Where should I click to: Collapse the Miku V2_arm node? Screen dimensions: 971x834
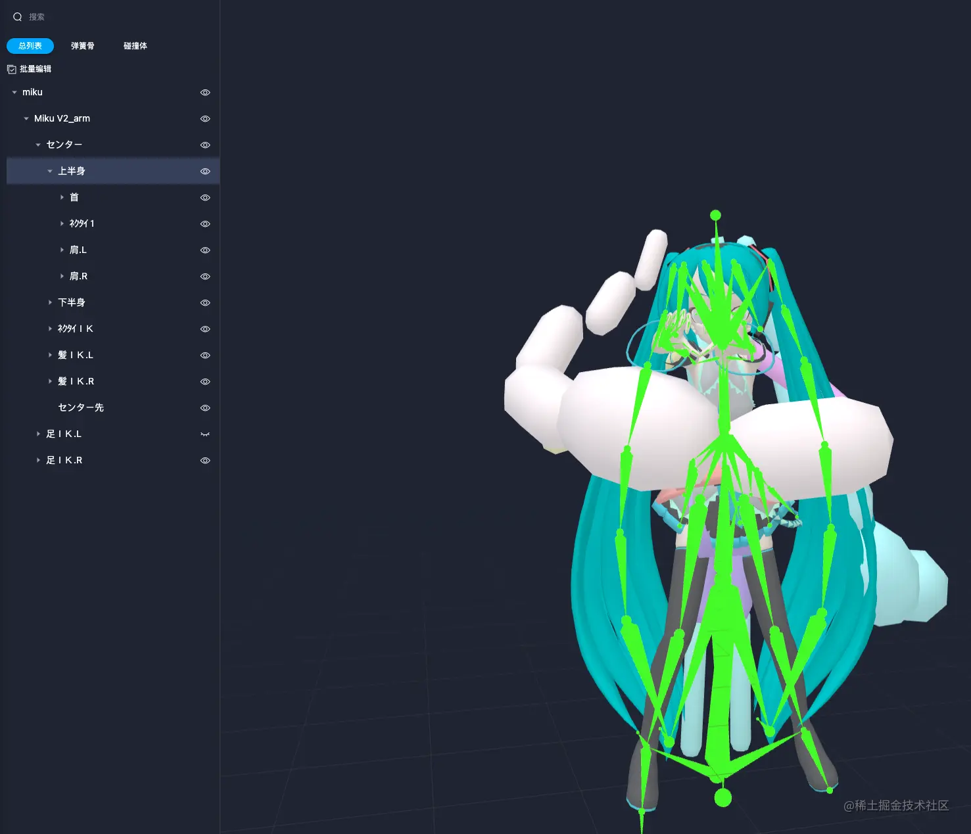point(26,119)
